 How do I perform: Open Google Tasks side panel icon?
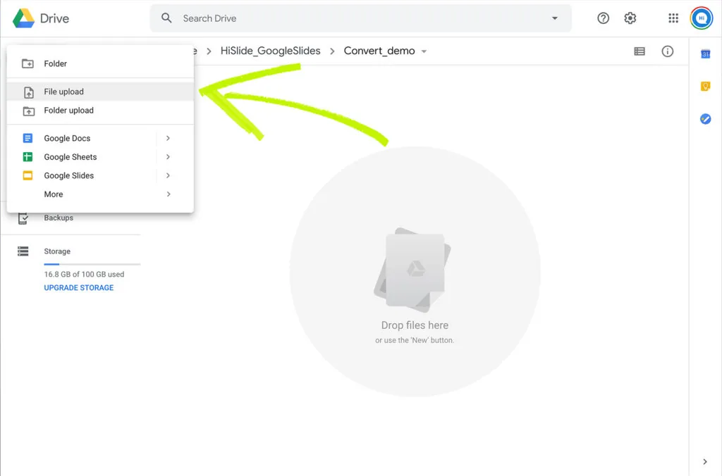(705, 119)
